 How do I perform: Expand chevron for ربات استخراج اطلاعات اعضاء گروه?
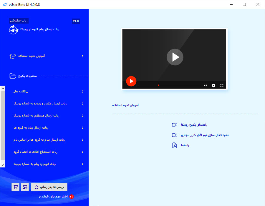(x=83, y=152)
